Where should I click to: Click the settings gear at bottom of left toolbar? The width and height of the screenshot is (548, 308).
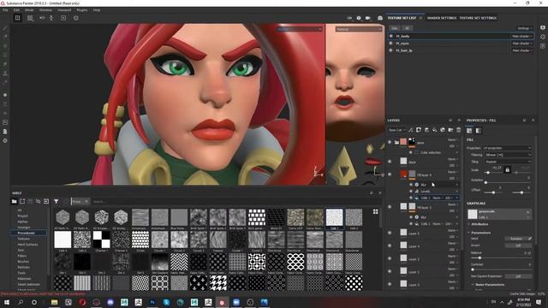point(5,140)
